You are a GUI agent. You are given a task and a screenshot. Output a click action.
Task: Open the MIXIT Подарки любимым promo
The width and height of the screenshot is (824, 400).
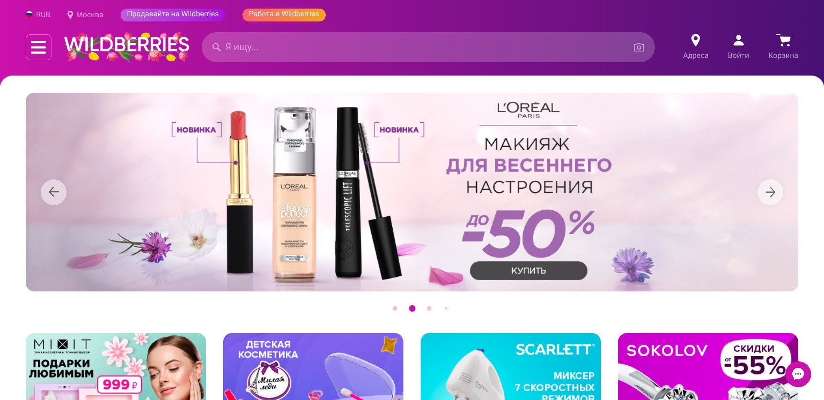[116, 367]
